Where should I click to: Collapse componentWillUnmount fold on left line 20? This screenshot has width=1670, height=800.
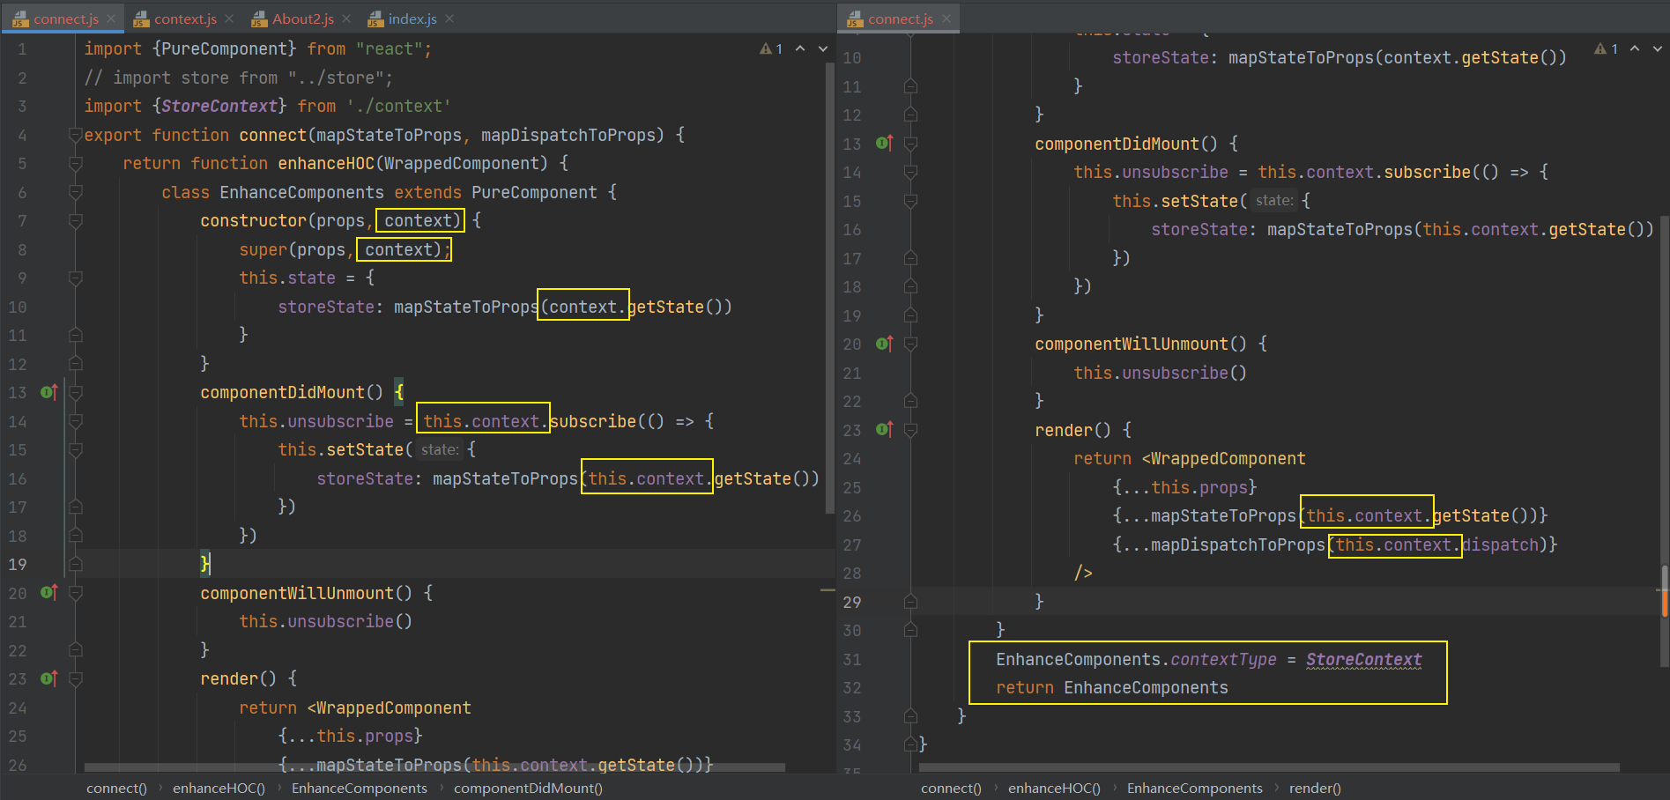pos(76,593)
